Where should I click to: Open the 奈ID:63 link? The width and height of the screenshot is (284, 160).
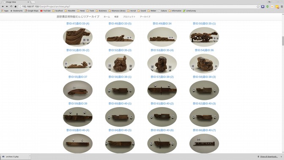click(78, 130)
